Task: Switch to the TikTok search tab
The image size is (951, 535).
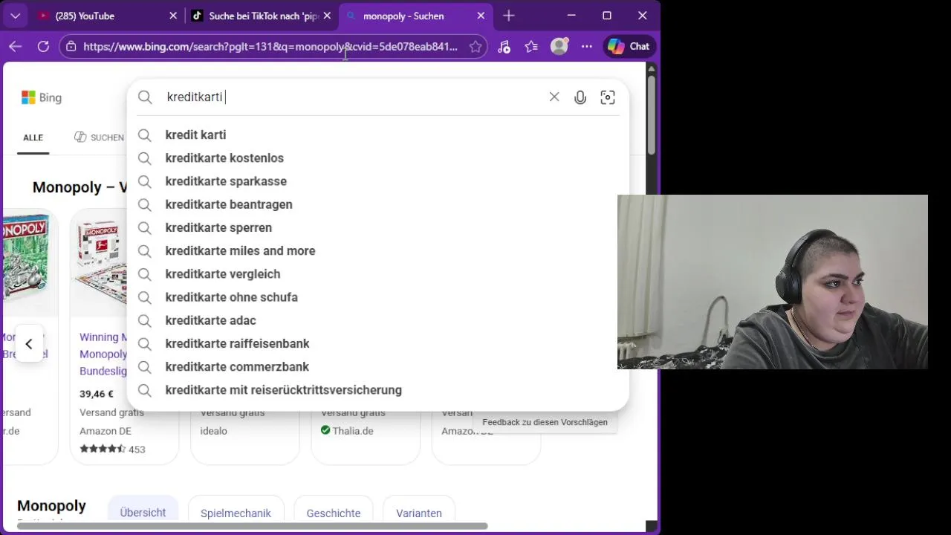Action: click(261, 16)
